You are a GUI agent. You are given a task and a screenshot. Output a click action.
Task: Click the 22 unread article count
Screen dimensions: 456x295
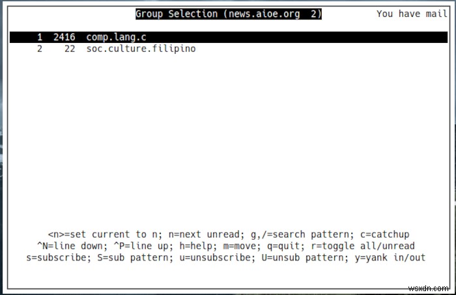pos(70,49)
